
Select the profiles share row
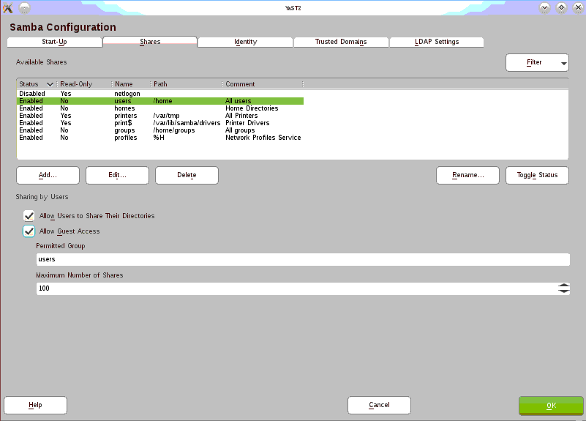tap(160, 138)
